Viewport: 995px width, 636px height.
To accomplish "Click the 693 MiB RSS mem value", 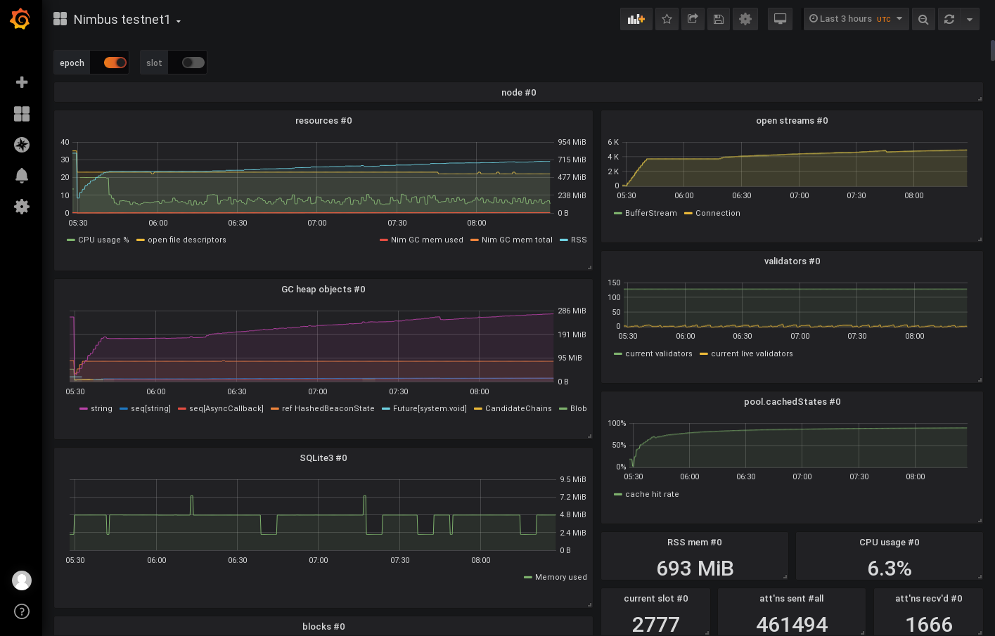I will (x=695, y=568).
